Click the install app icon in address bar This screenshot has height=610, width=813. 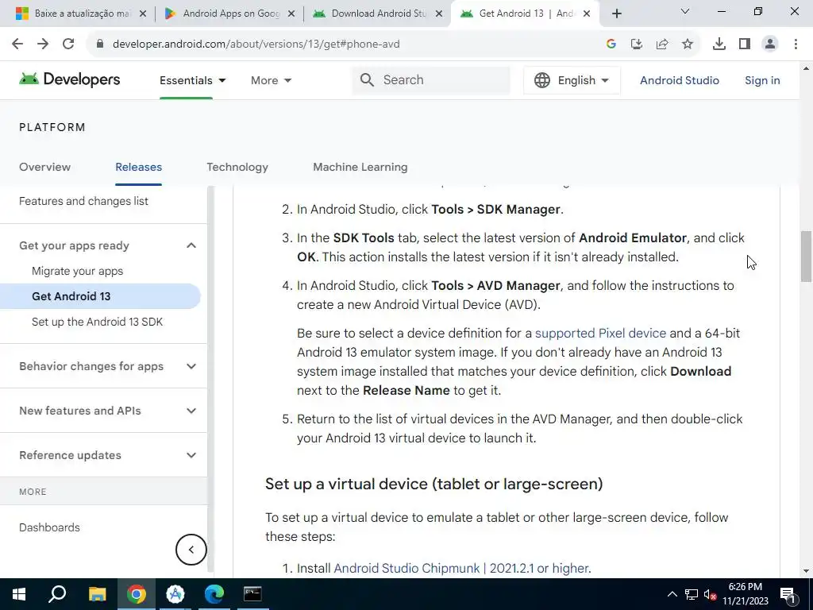637,44
